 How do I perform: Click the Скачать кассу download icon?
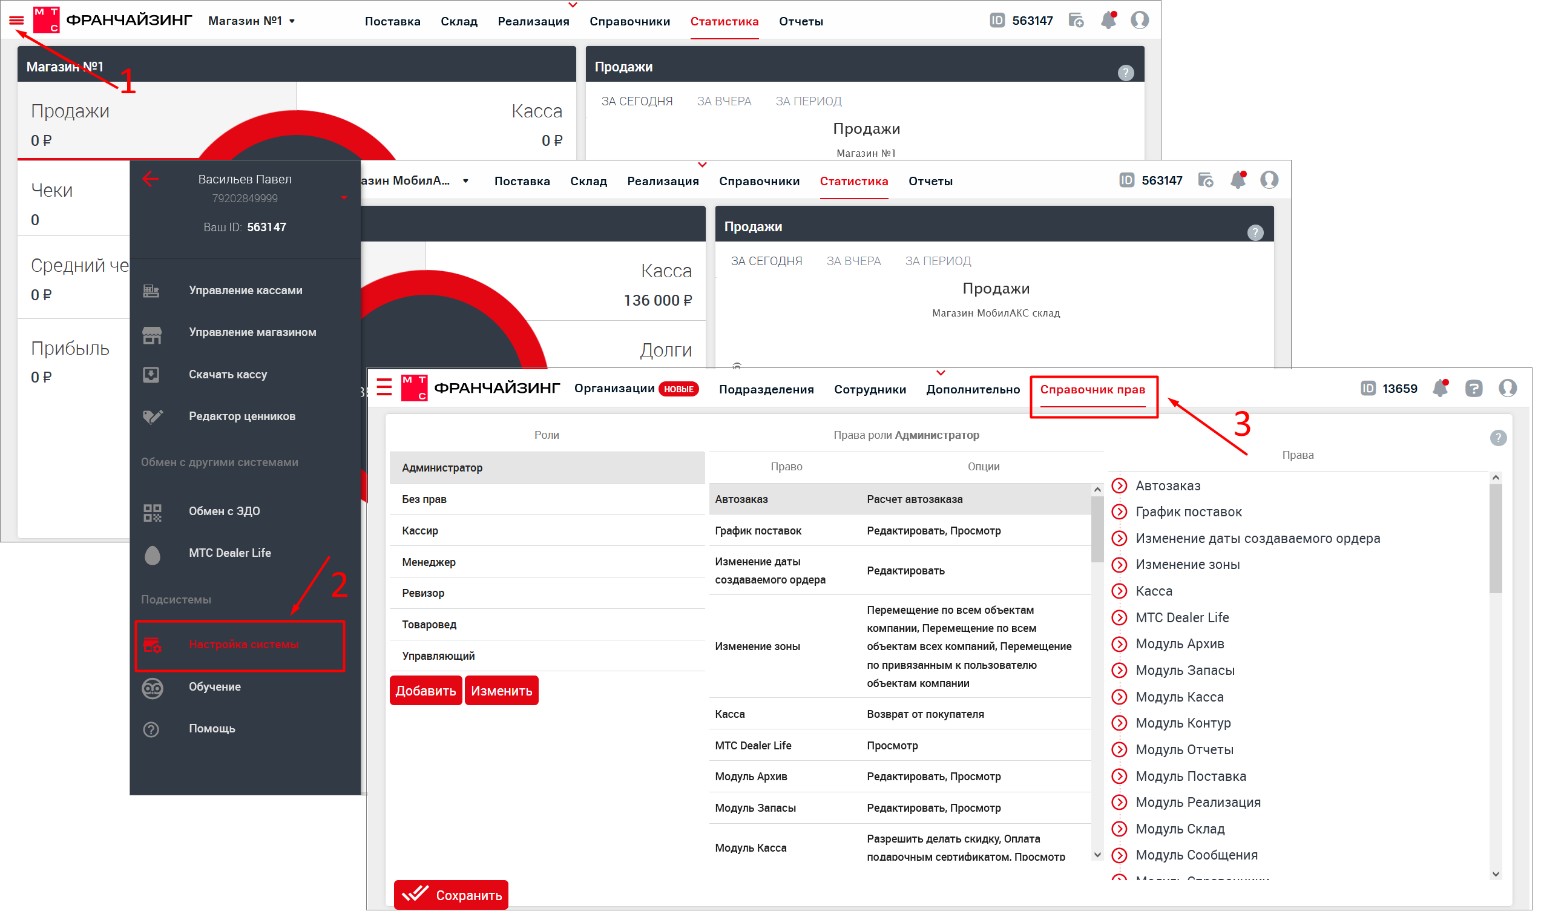[151, 375]
